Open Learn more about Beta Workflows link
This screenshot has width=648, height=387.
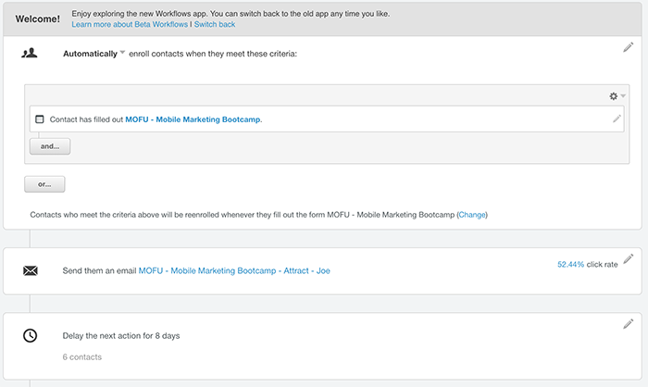130,24
